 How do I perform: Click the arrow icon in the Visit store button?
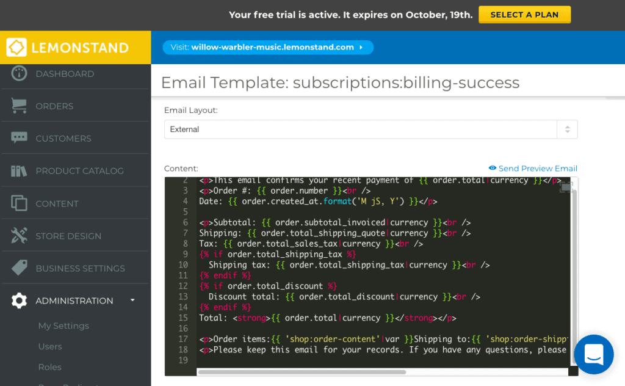361,48
